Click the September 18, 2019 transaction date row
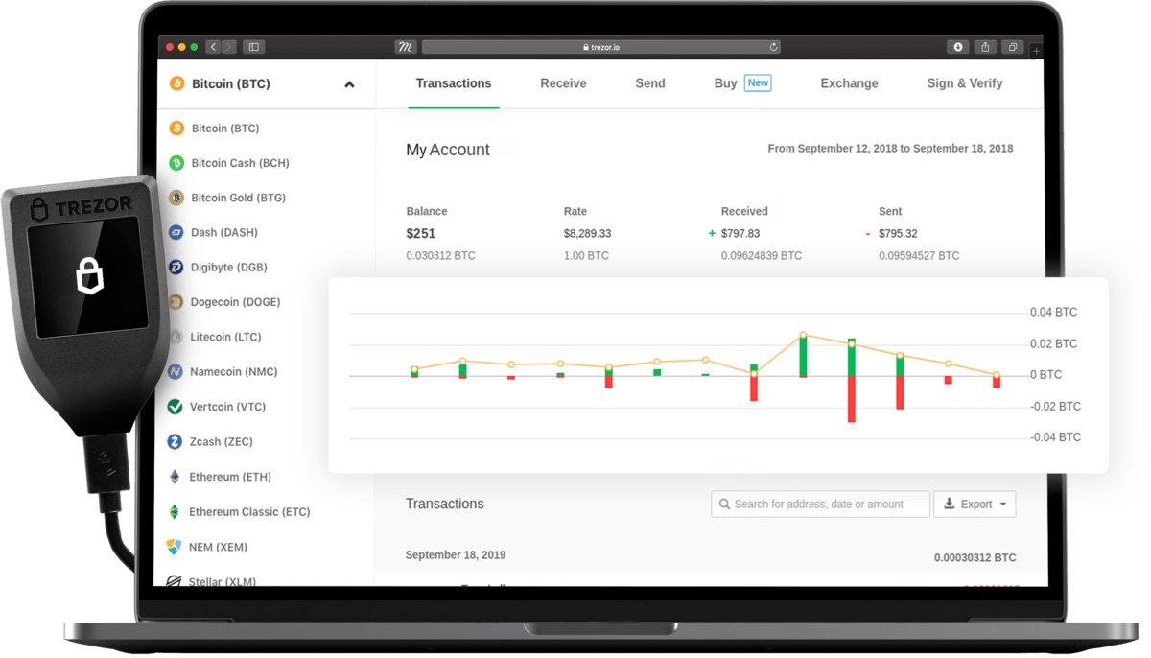 click(x=456, y=555)
